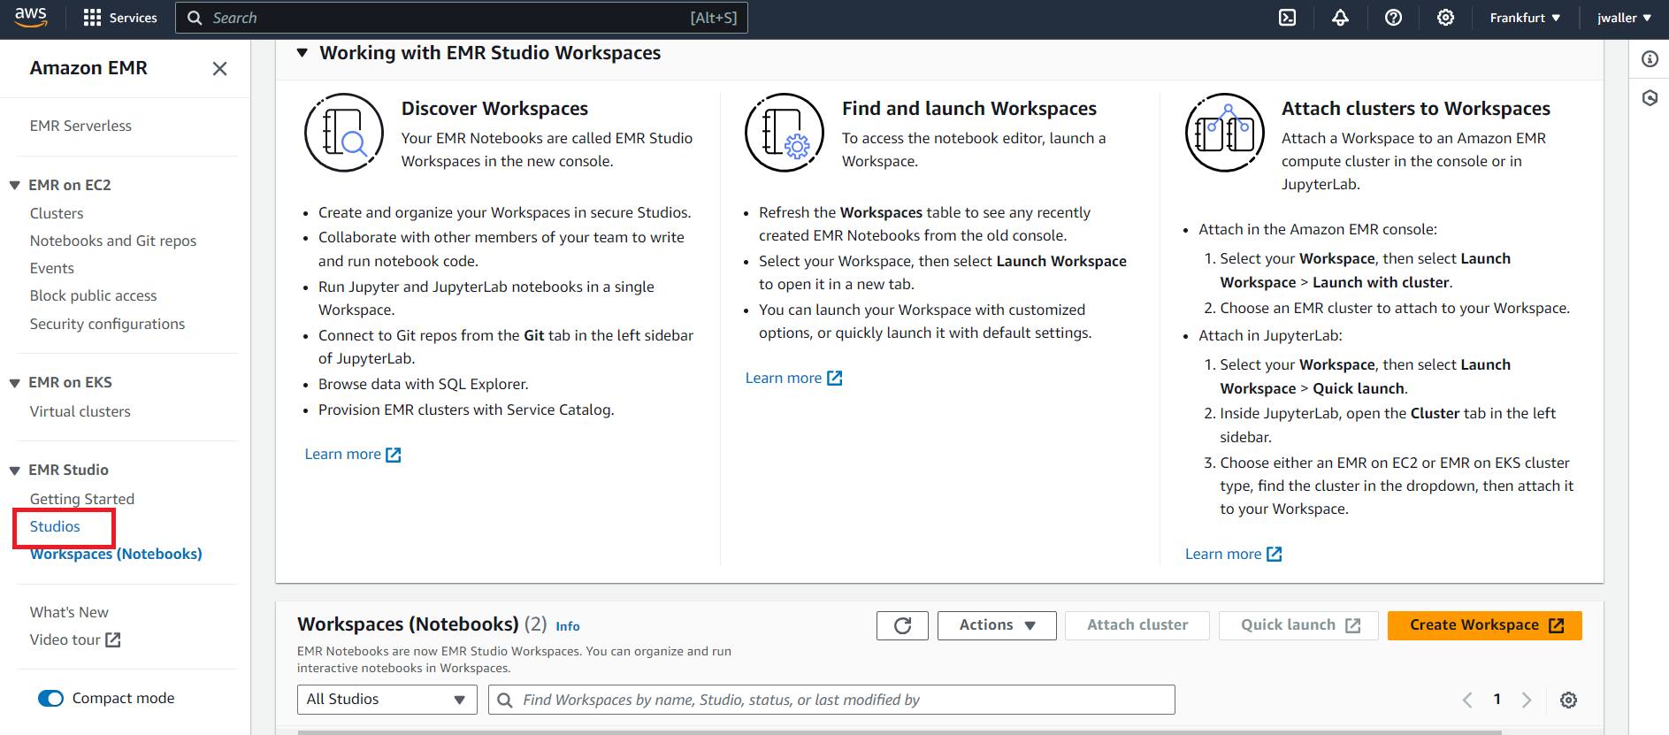1669x735 pixels.
Task: Collapse the EMR on EKS sidebar group
Action: (15, 383)
